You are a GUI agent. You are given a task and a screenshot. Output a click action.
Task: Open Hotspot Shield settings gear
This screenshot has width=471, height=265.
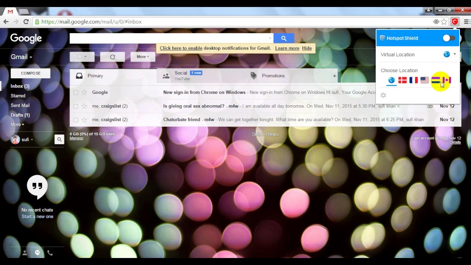point(383,95)
